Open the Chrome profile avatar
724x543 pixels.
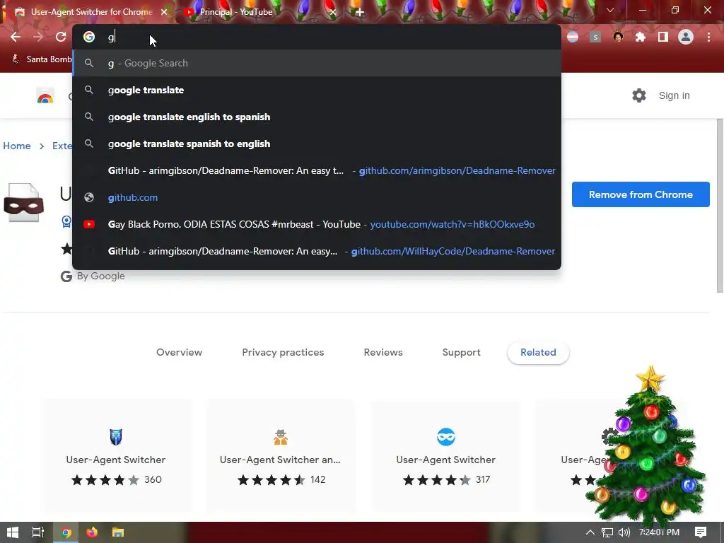tap(686, 37)
